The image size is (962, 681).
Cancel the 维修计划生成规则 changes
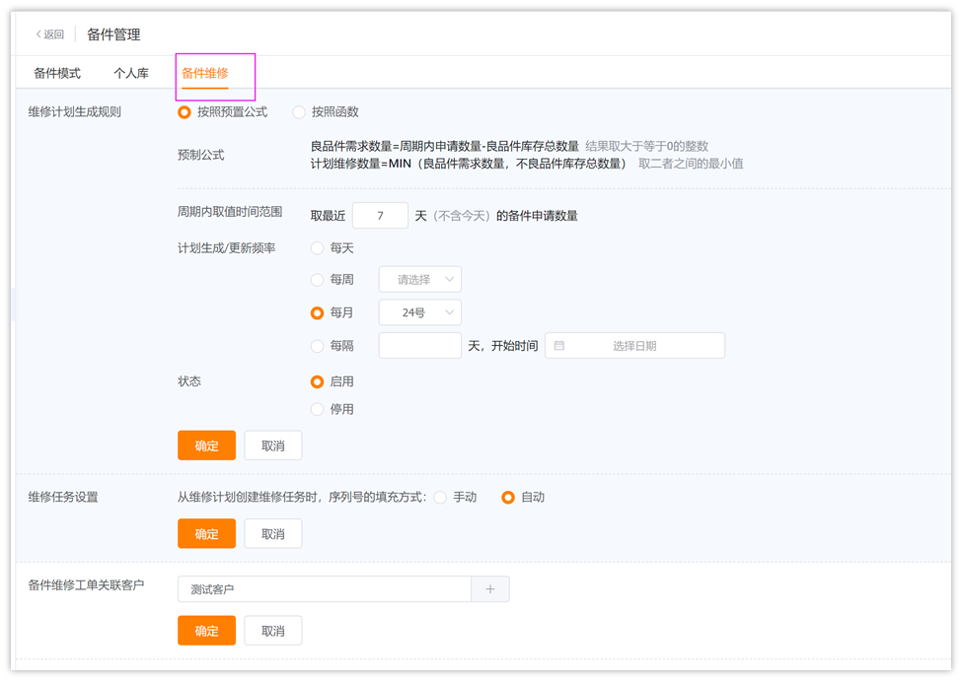273,445
